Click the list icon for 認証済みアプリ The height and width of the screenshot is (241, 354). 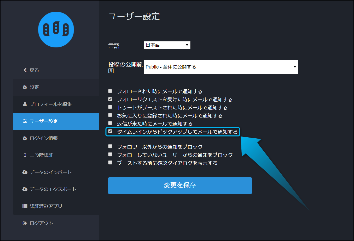[x=25, y=206]
